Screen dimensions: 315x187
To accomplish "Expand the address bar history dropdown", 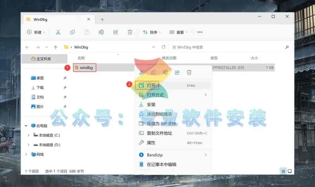I will click(x=153, y=47).
